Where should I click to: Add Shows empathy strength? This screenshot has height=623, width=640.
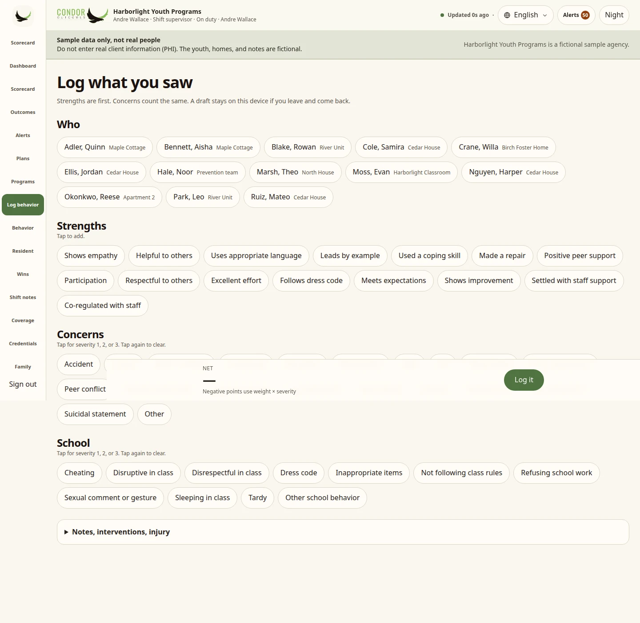pos(91,256)
